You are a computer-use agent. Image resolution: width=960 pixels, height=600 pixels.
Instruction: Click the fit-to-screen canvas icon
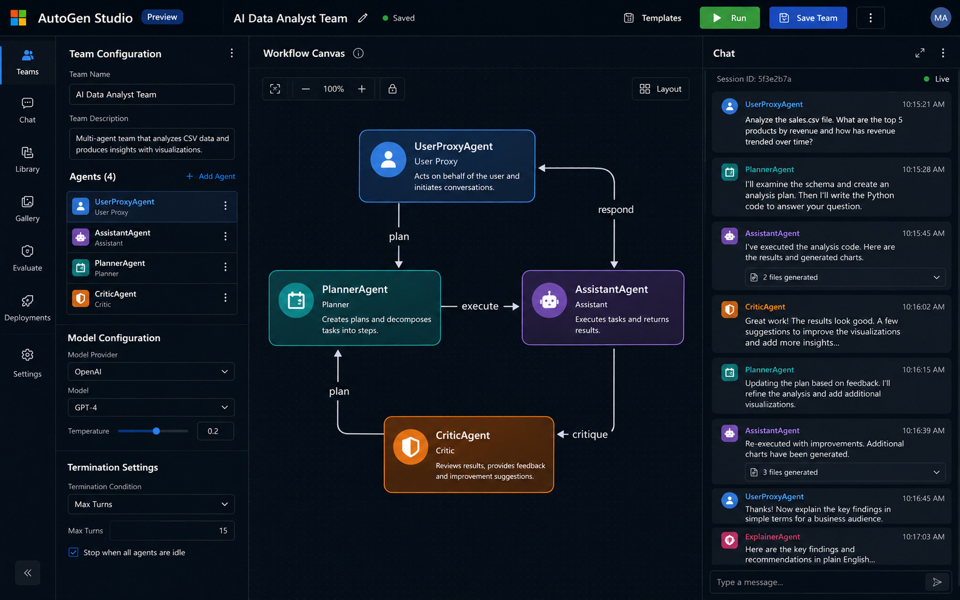pyautogui.click(x=275, y=89)
